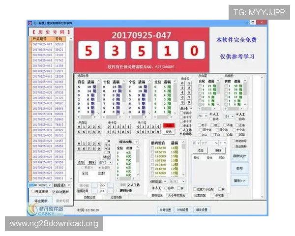Switch to the 大小单双质合 tab

tap(178, 195)
